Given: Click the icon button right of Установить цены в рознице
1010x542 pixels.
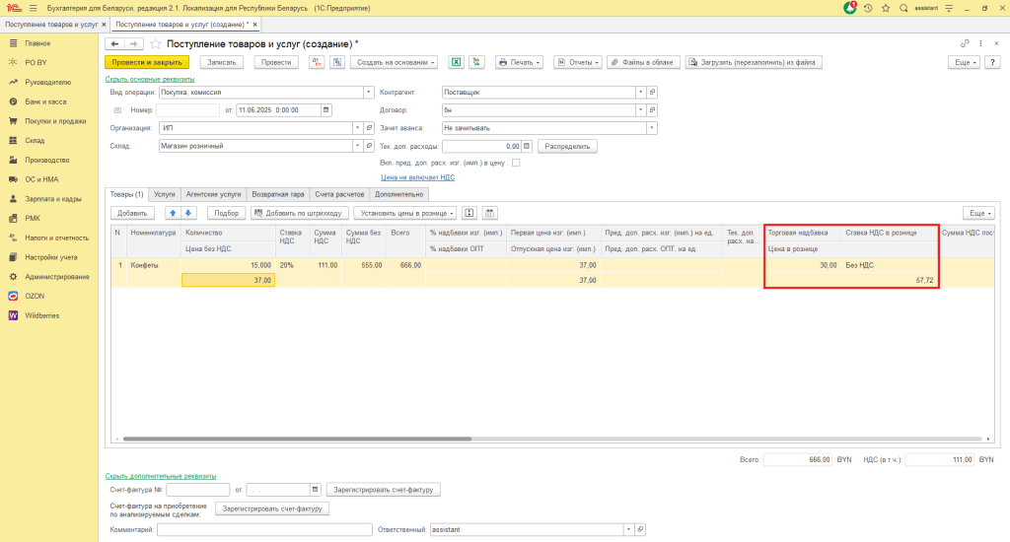Looking at the screenshot, I should (x=469, y=213).
